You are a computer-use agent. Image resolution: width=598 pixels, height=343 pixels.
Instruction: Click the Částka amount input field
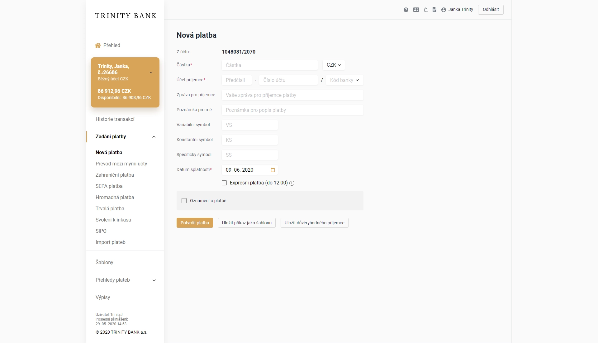(269, 65)
